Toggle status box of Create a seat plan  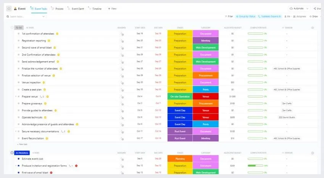pos(19,89)
